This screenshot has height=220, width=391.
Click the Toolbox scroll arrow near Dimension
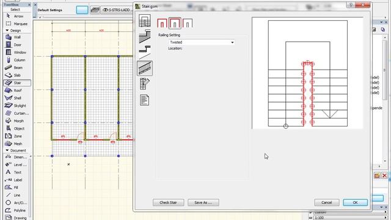tap(31, 156)
